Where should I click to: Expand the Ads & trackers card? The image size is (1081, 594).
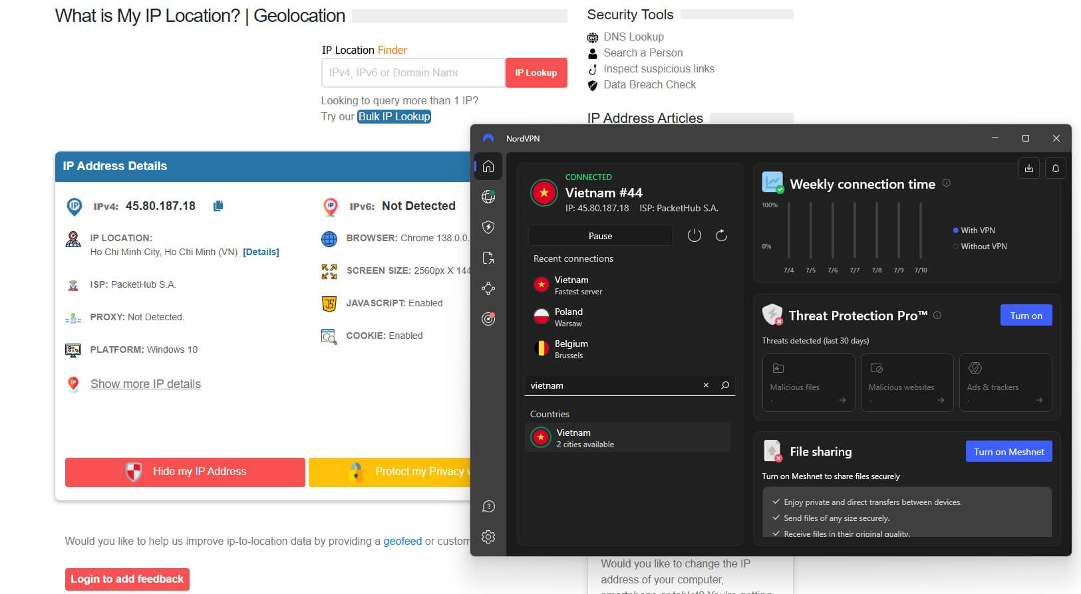pyautogui.click(x=1005, y=383)
